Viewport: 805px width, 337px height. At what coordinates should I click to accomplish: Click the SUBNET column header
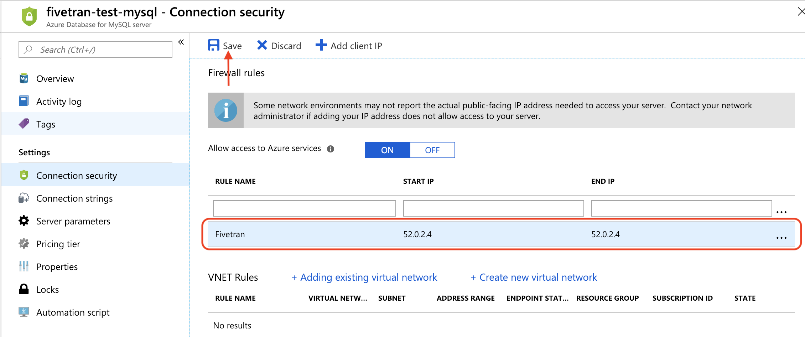point(392,298)
